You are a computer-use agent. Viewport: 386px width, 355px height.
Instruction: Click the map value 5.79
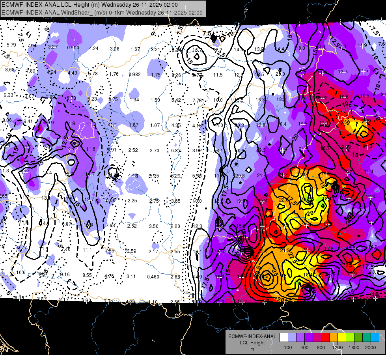(11, 45)
